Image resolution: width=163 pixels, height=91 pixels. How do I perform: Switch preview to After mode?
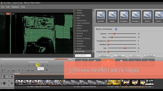click(x=8, y=14)
